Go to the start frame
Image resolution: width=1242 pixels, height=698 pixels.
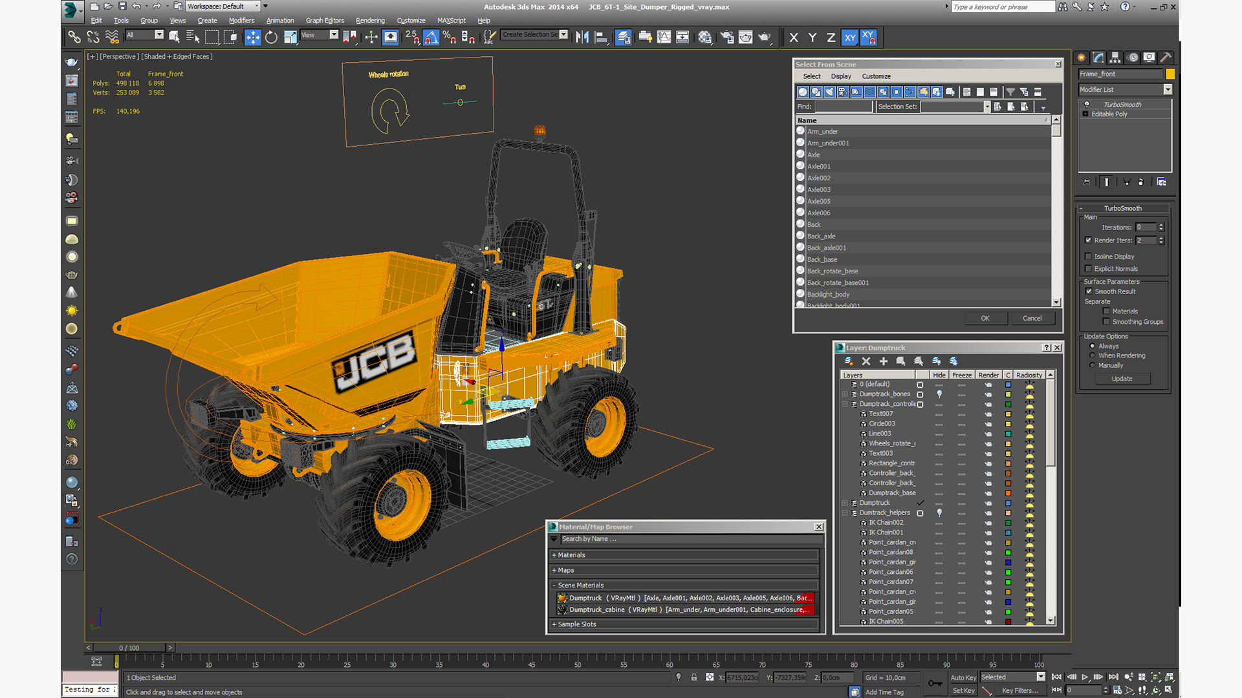pos(1056,677)
